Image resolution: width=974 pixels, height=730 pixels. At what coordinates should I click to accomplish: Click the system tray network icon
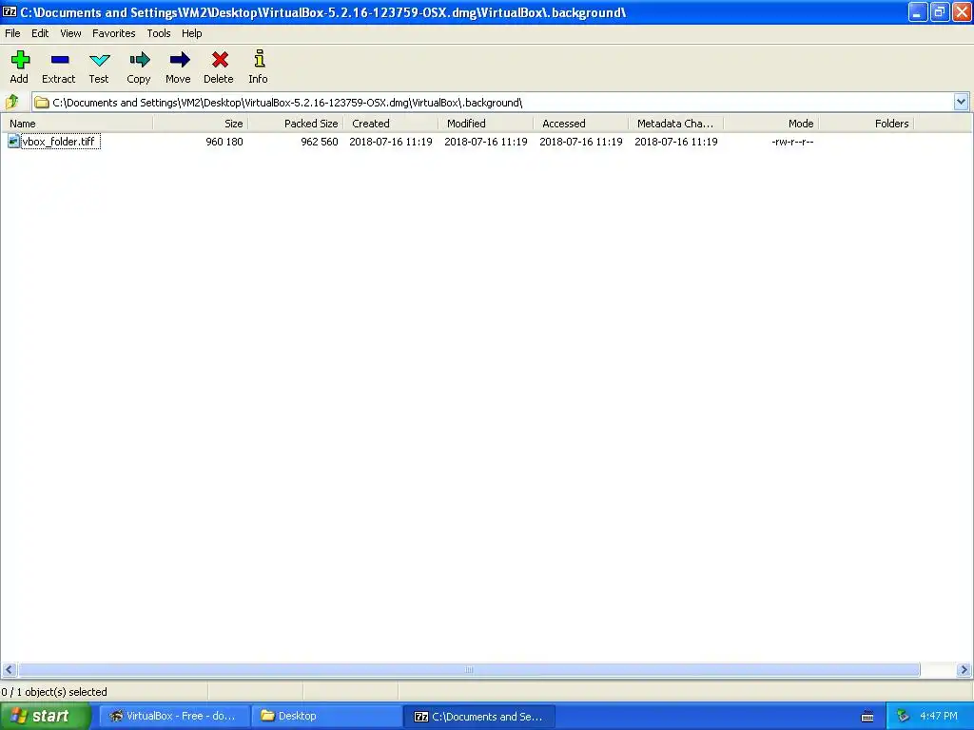point(903,716)
